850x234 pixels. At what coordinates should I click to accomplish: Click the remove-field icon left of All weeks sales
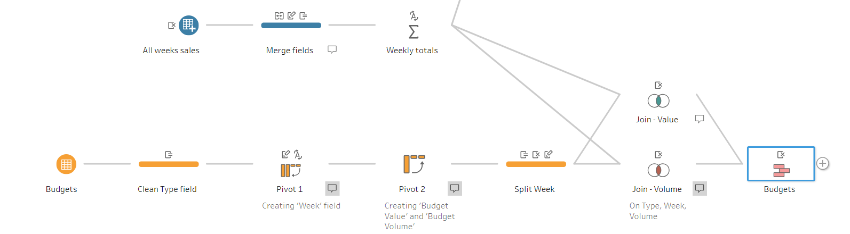click(x=172, y=25)
